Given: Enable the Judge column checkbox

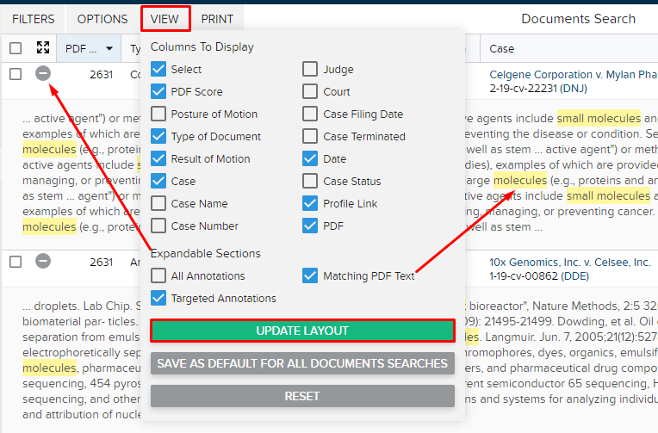Looking at the screenshot, I should 310,69.
